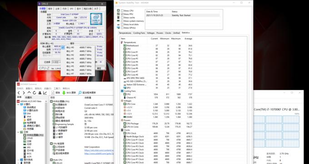The width and height of the screenshot is (309, 164).
Task: Switch to the Cooling Fans tab
Action: pos(139,33)
